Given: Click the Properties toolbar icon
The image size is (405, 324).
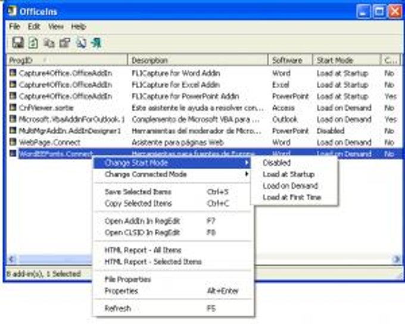Looking at the screenshot, I should coord(64,43).
